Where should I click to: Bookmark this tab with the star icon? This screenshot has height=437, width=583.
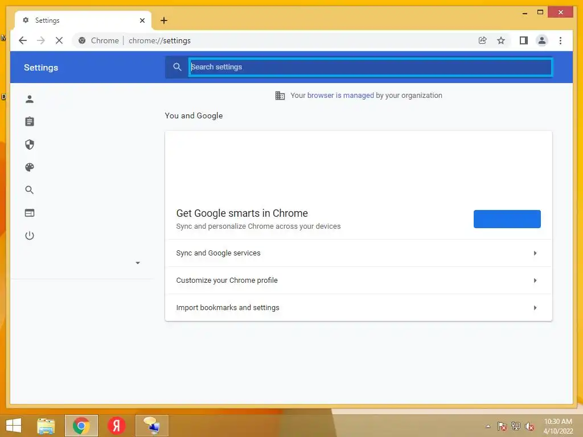click(501, 40)
